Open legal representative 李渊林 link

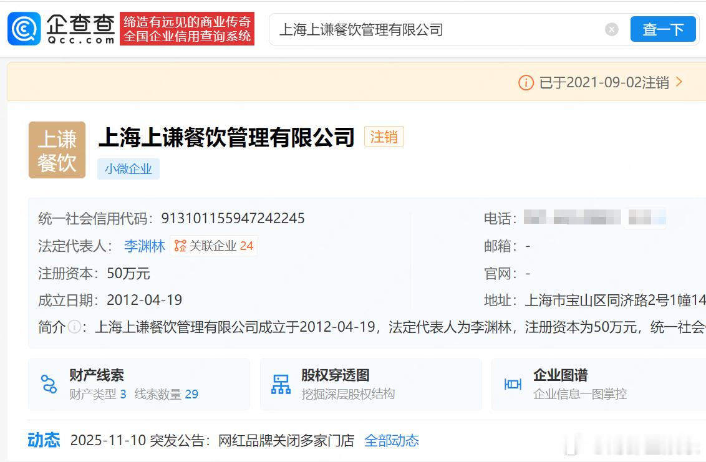tap(145, 246)
